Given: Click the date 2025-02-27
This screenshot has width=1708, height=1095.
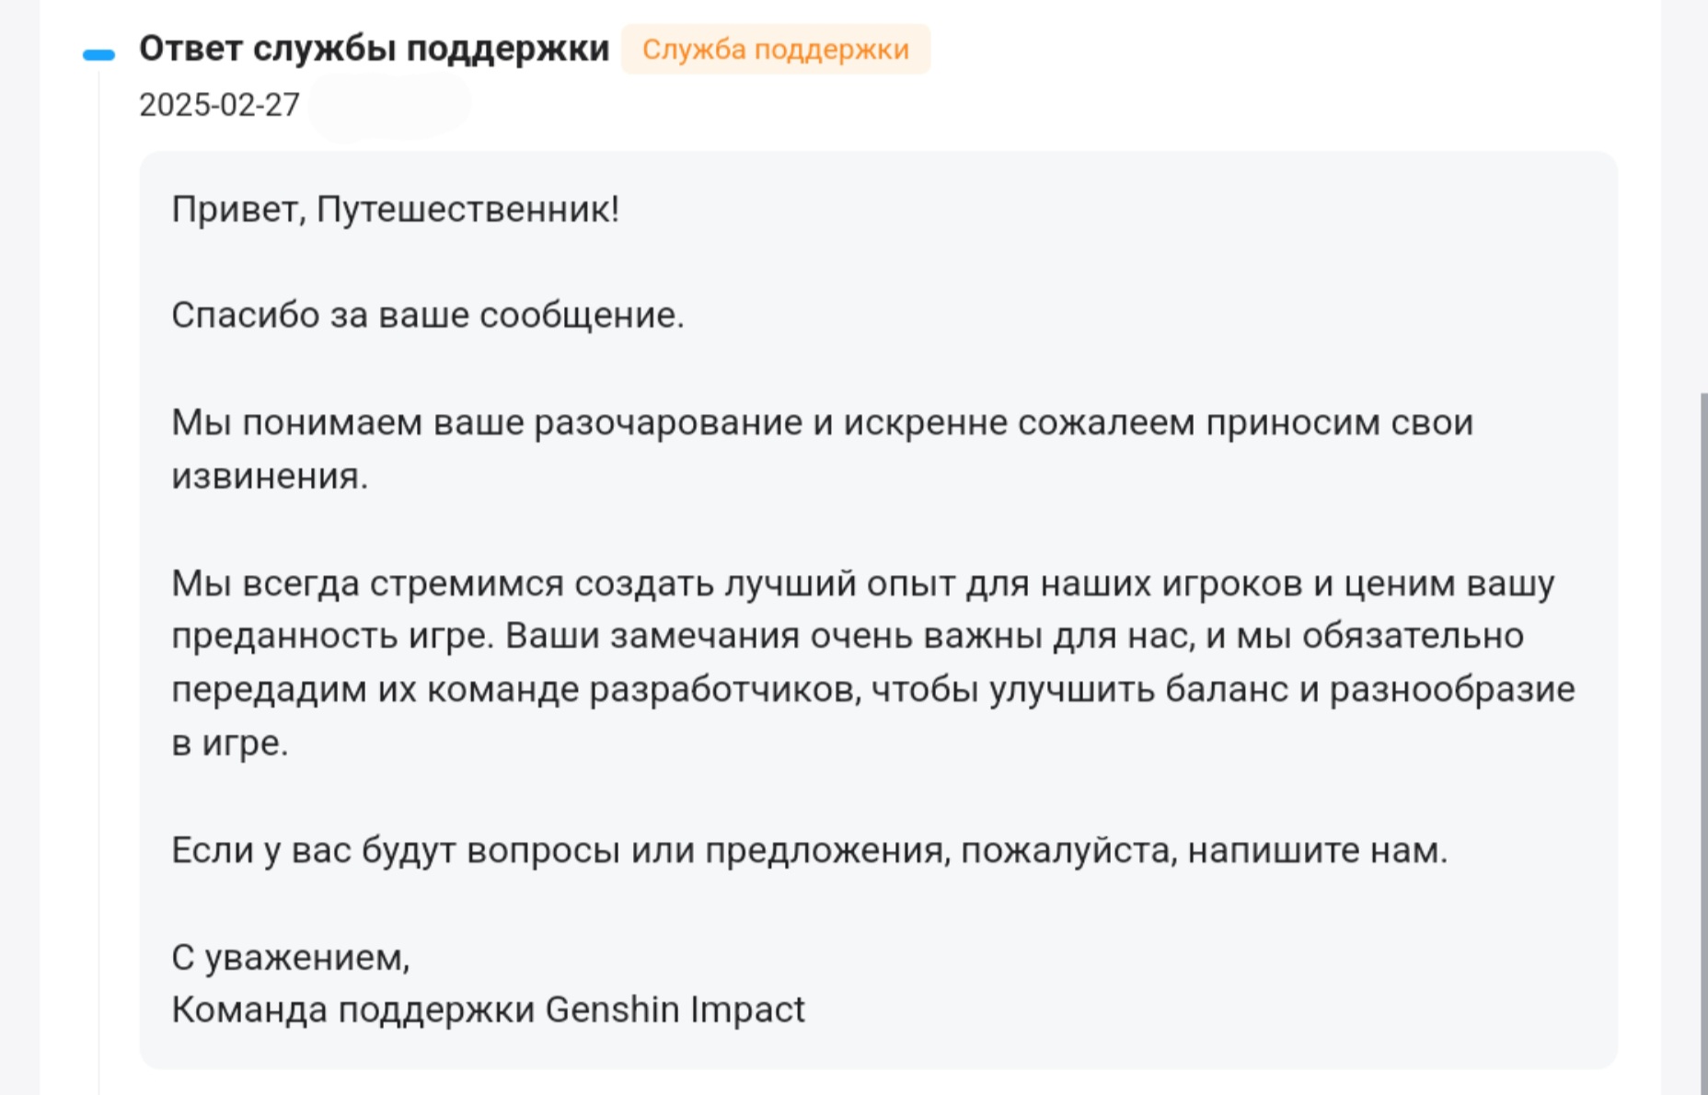Looking at the screenshot, I should (219, 105).
